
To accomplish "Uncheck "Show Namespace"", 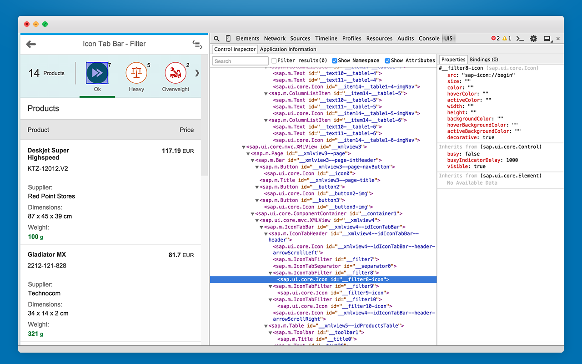I will tap(335, 60).
